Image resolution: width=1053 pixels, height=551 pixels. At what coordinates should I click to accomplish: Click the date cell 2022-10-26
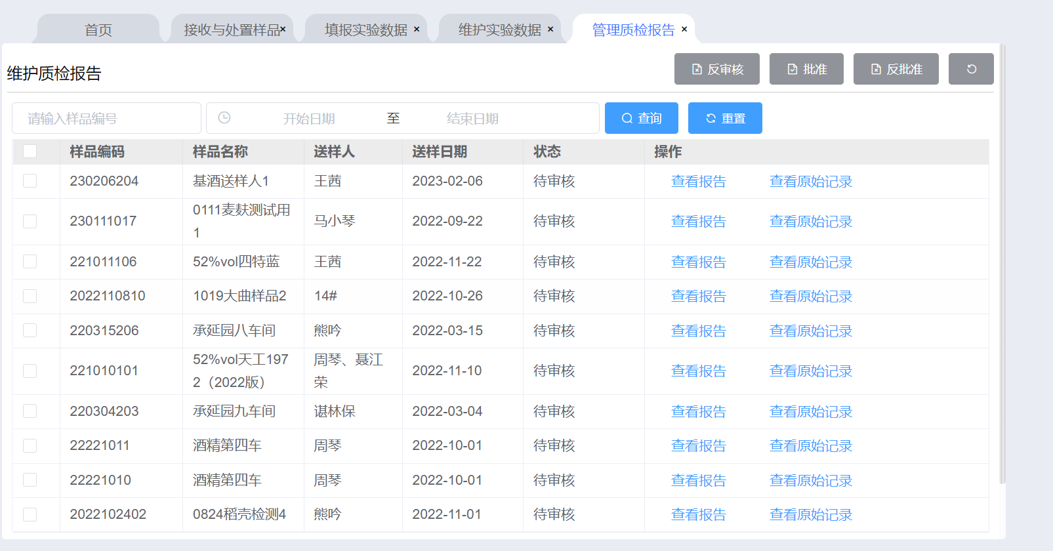coord(447,296)
